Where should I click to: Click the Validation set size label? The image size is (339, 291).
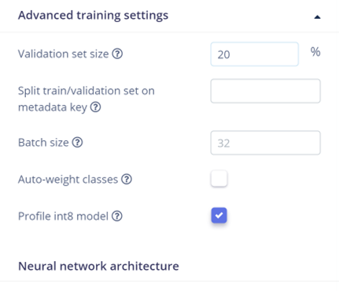pyautogui.click(x=63, y=54)
